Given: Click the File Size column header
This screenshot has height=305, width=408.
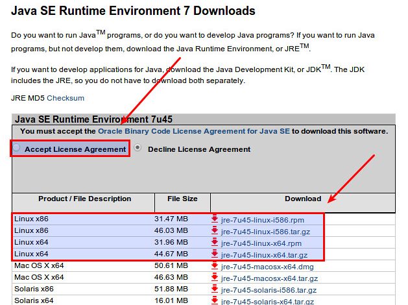Looking at the screenshot, I should 182,199.
